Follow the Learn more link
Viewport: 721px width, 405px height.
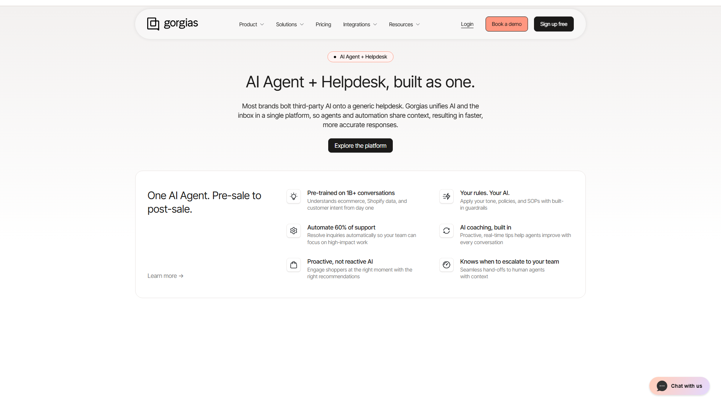(x=166, y=276)
